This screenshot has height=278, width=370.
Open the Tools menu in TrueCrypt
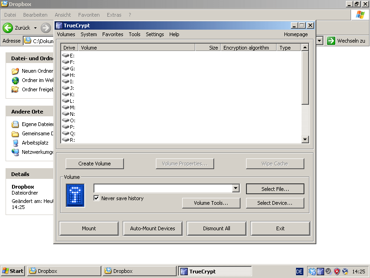(x=134, y=34)
